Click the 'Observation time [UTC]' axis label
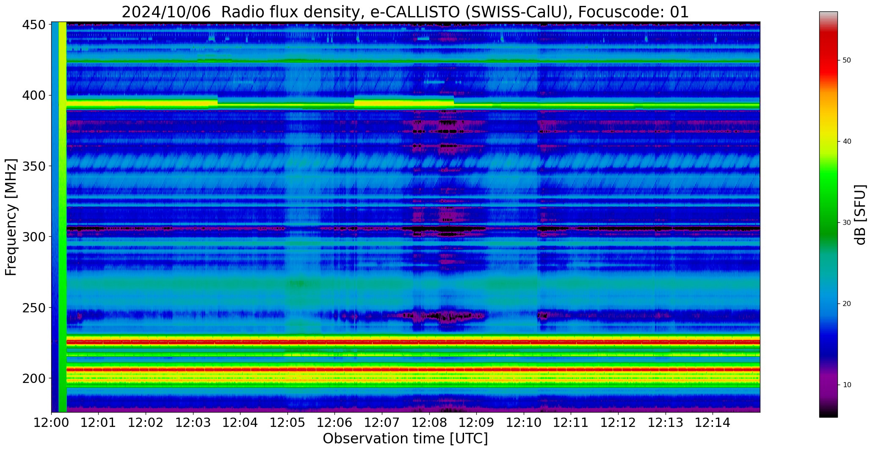 (405, 438)
